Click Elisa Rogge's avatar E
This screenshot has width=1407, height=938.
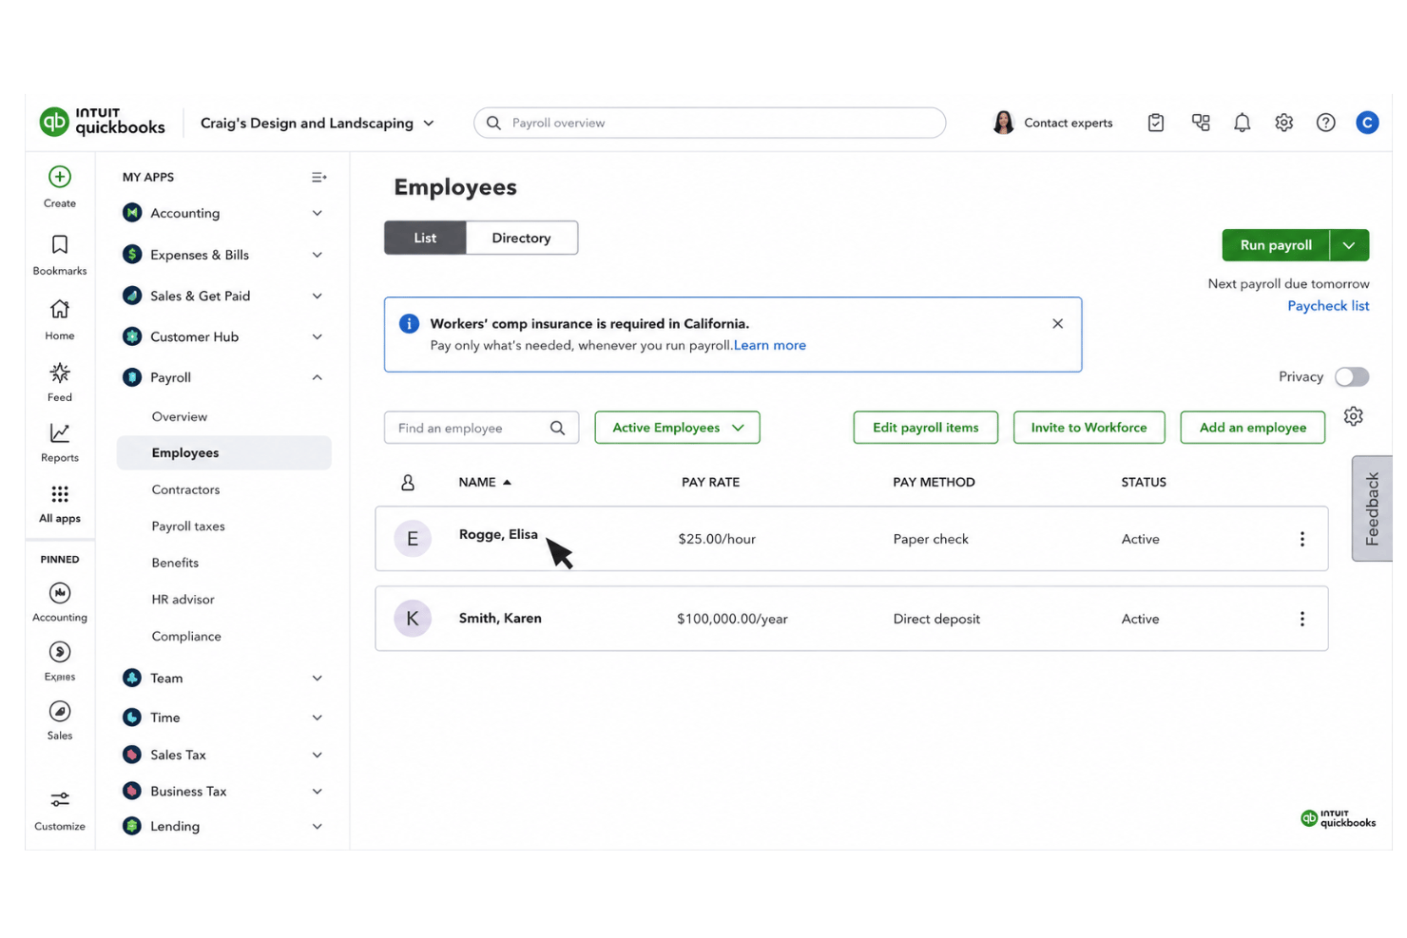click(x=413, y=539)
